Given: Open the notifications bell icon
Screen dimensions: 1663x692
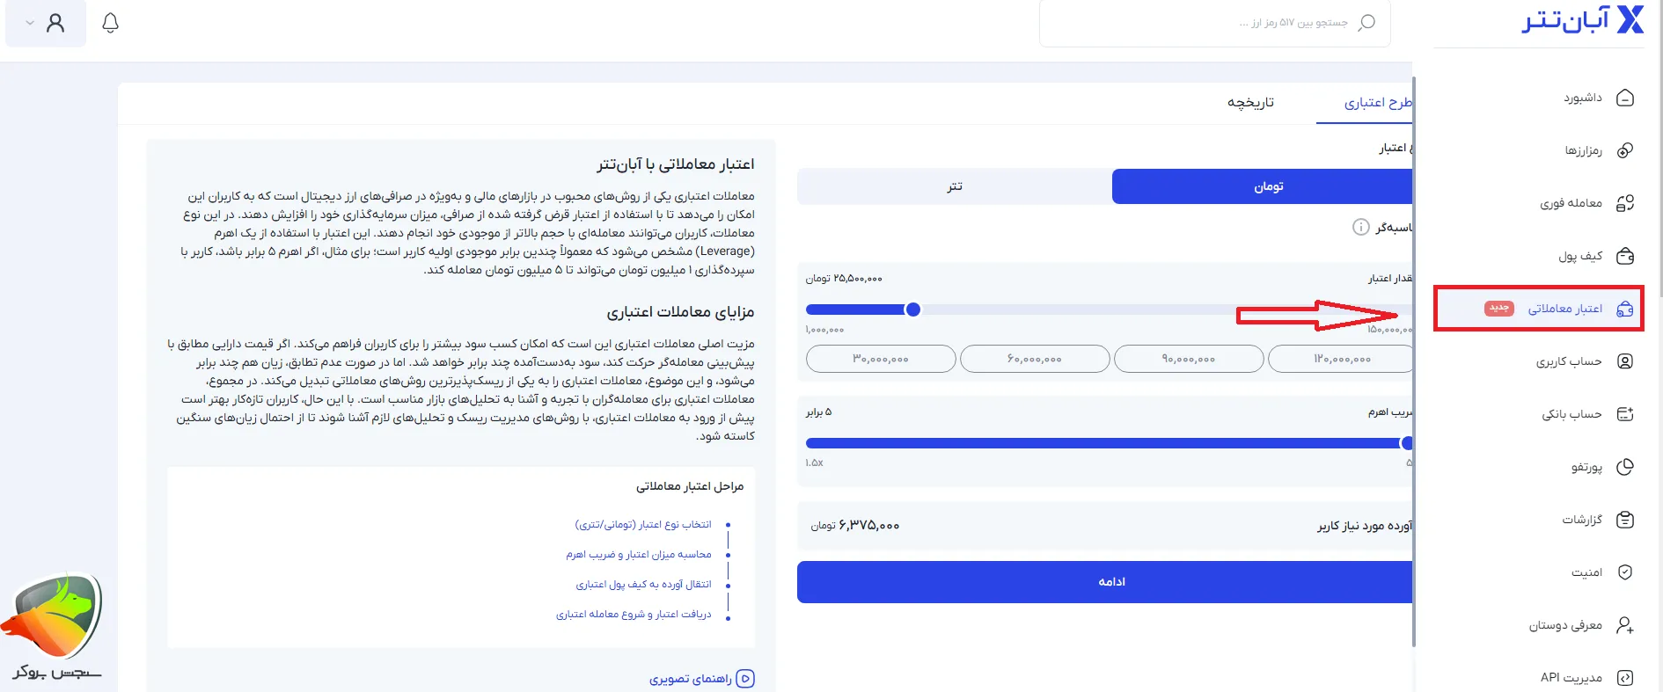Looking at the screenshot, I should [x=110, y=23].
